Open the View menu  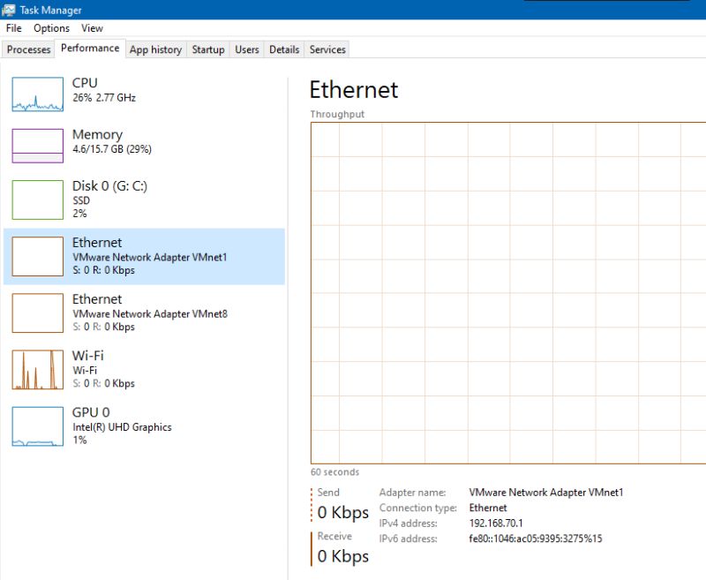(x=91, y=28)
